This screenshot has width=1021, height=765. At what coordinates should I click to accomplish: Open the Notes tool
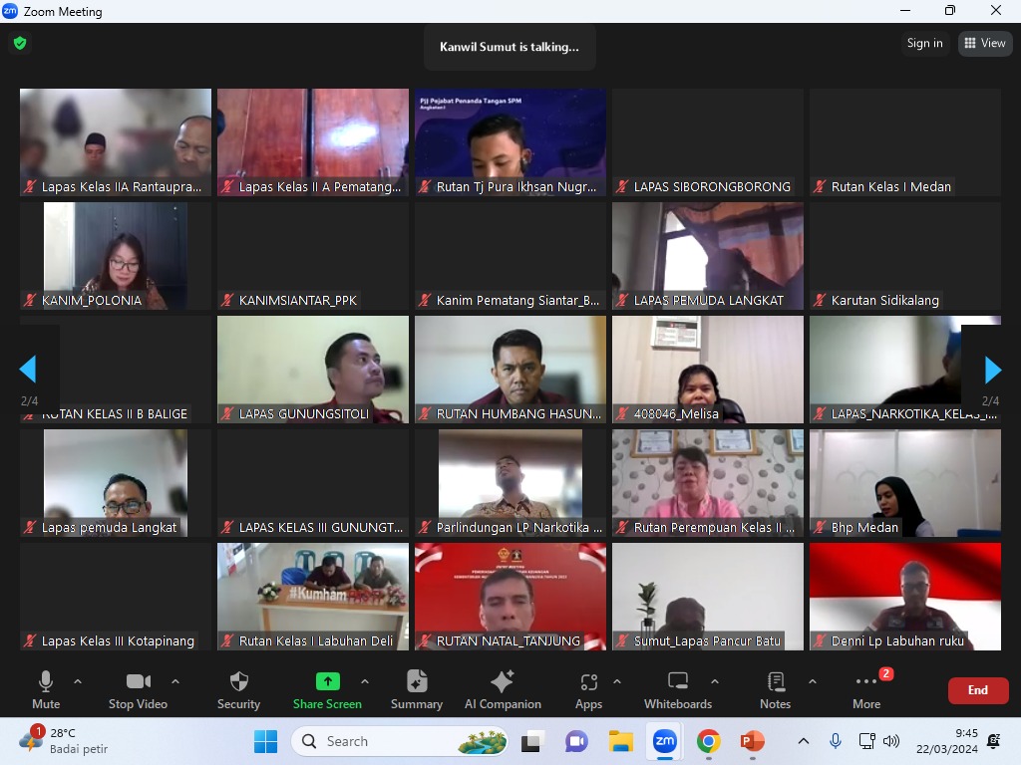tap(775, 689)
